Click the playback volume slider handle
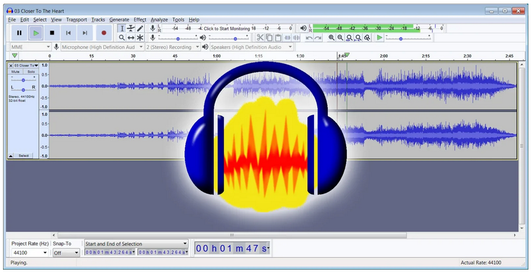The width and height of the screenshot is (532, 272). pos(235,39)
